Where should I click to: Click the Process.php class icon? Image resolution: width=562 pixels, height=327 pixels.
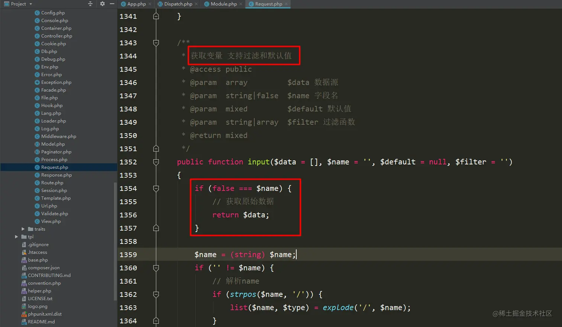click(37, 160)
